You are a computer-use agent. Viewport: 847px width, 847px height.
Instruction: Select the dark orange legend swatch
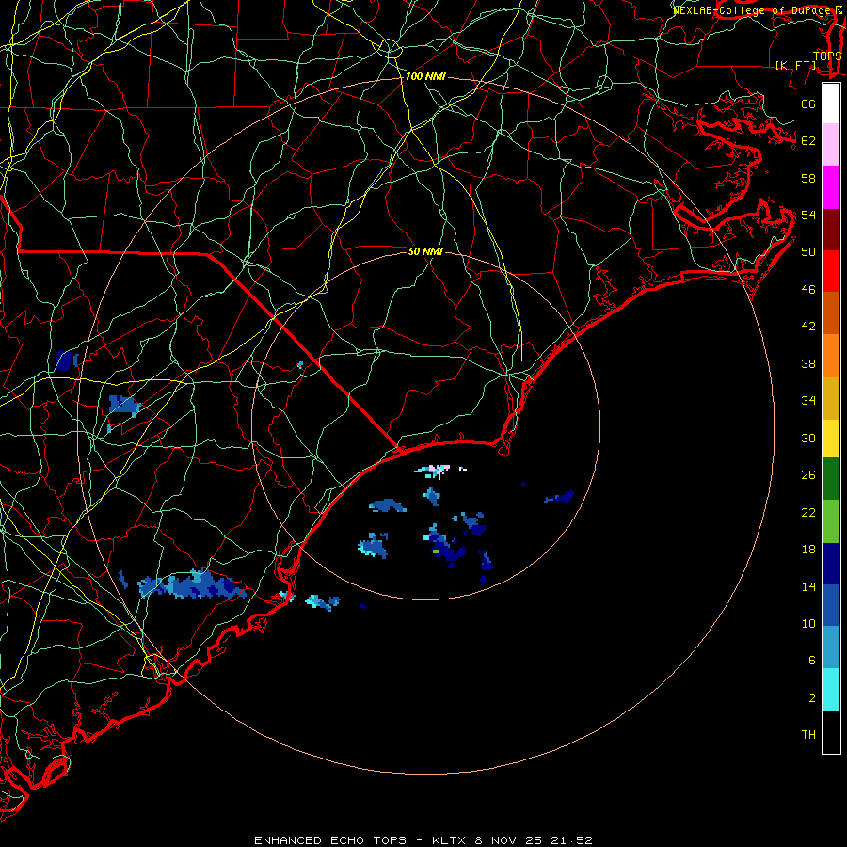(831, 312)
